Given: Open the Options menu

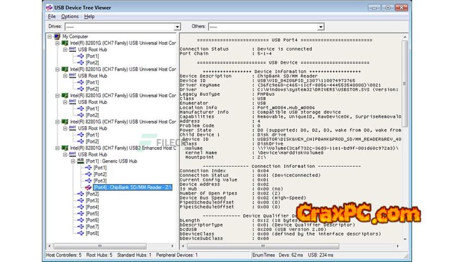Looking at the screenshot, I should pyautogui.click(x=70, y=17).
